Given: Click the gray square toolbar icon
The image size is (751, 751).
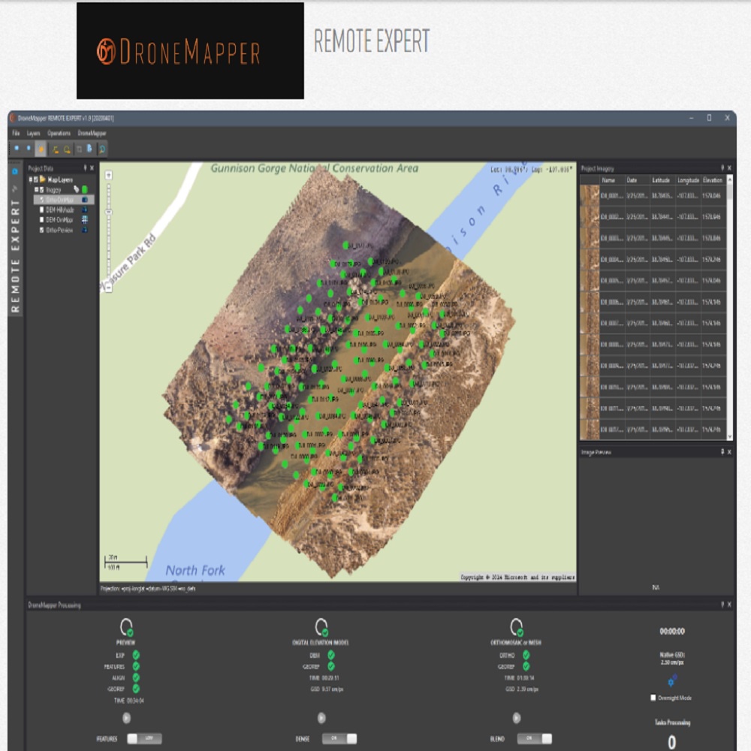Looking at the screenshot, I should click(x=79, y=149).
